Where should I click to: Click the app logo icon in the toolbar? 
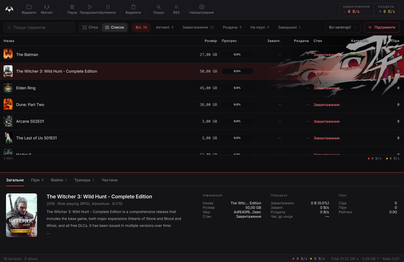tap(9, 10)
